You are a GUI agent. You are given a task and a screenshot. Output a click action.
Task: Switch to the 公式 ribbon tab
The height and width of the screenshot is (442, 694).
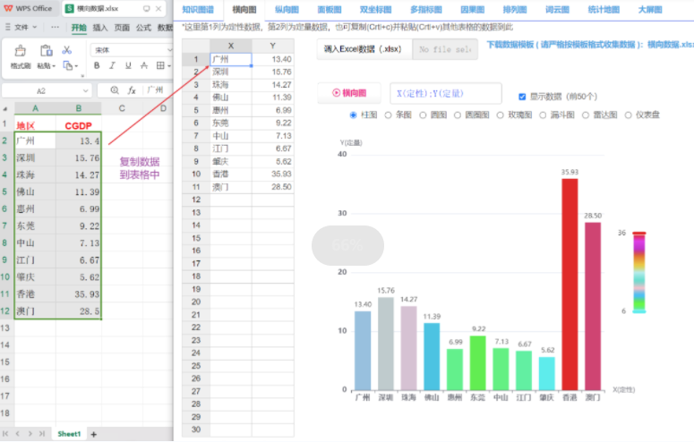pyautogui.click(x=143, y=28)
